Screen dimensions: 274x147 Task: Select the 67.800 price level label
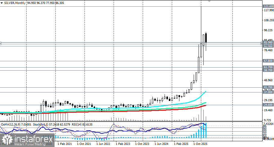(x=268, y=61)
